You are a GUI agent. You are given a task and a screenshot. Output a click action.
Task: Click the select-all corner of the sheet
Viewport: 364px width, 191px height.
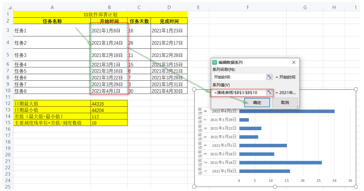7,7
